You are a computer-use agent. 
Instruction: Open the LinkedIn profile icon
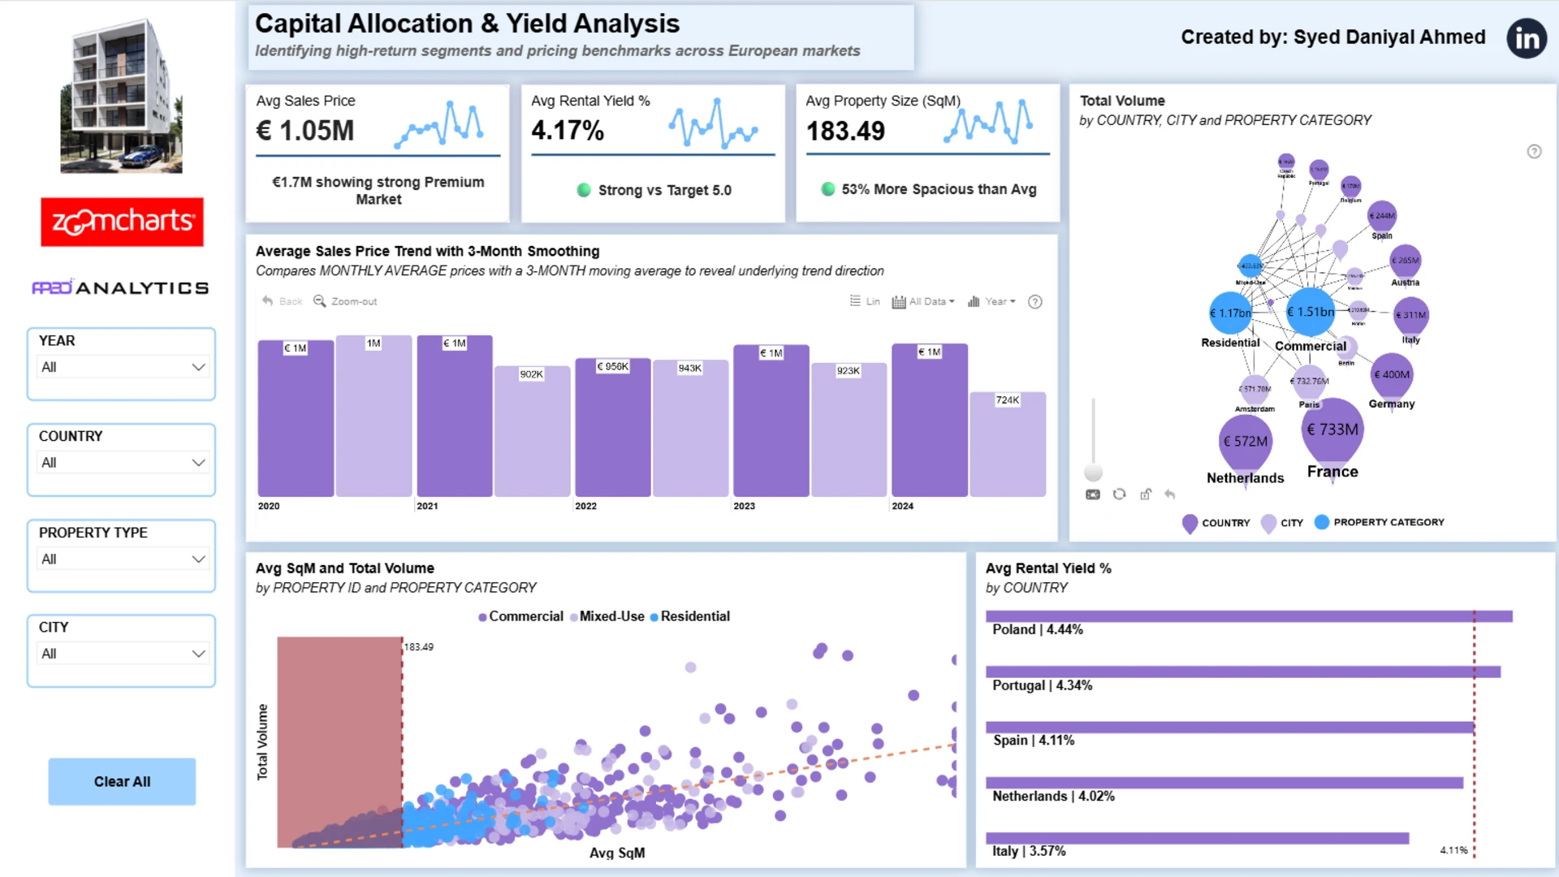coord(1527,38)
